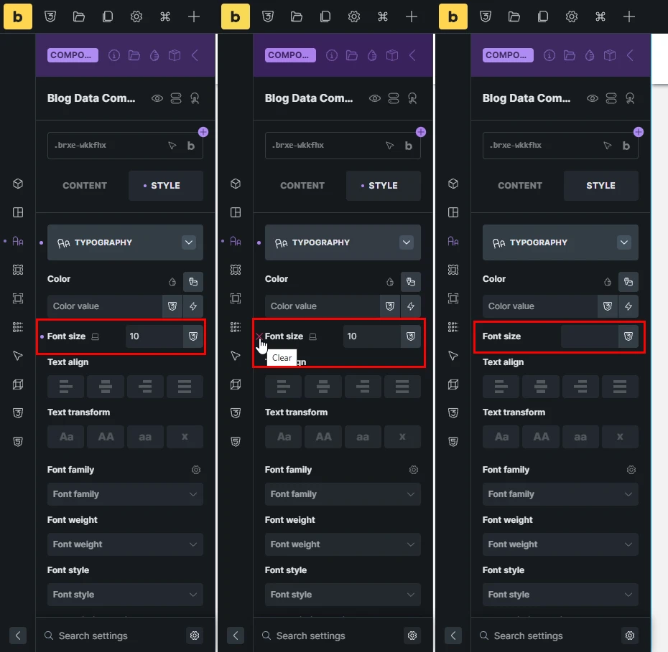The height and width of the screenshot is (652, 668).
Task: Open settings gear beside rightmost Search settings
Action: pyautogui.click(x=630, y=636)
